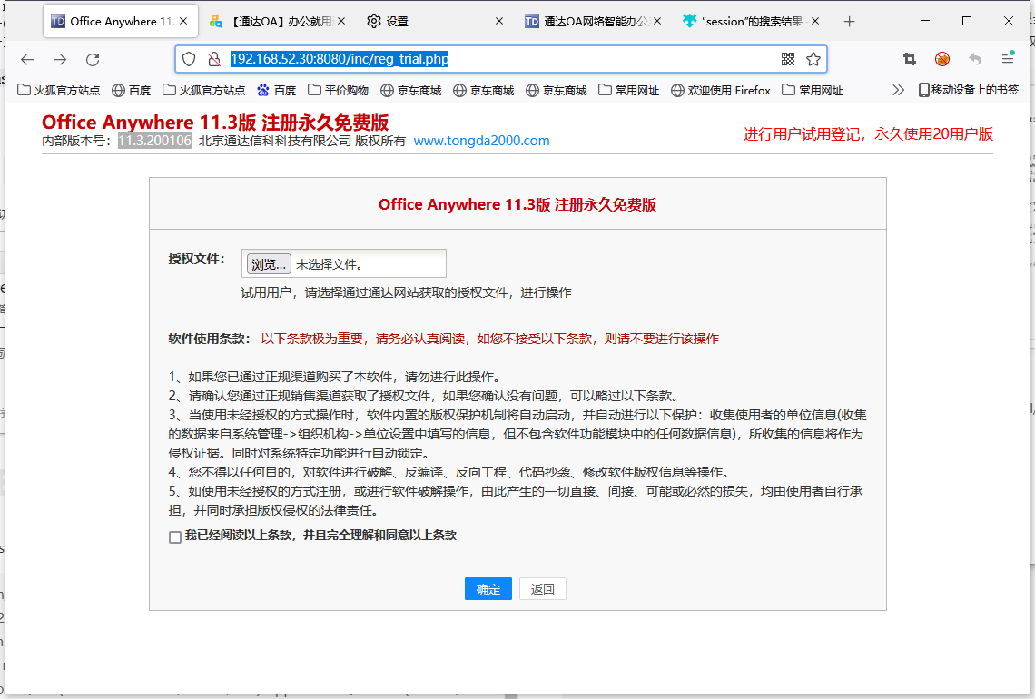This screenshot has height=699, width=1035.
Task: Click the 返回 button
Action: (543, 589)
